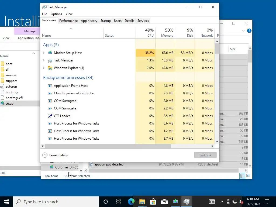Select the COM Surrogate 2.0 MB row

128,101
